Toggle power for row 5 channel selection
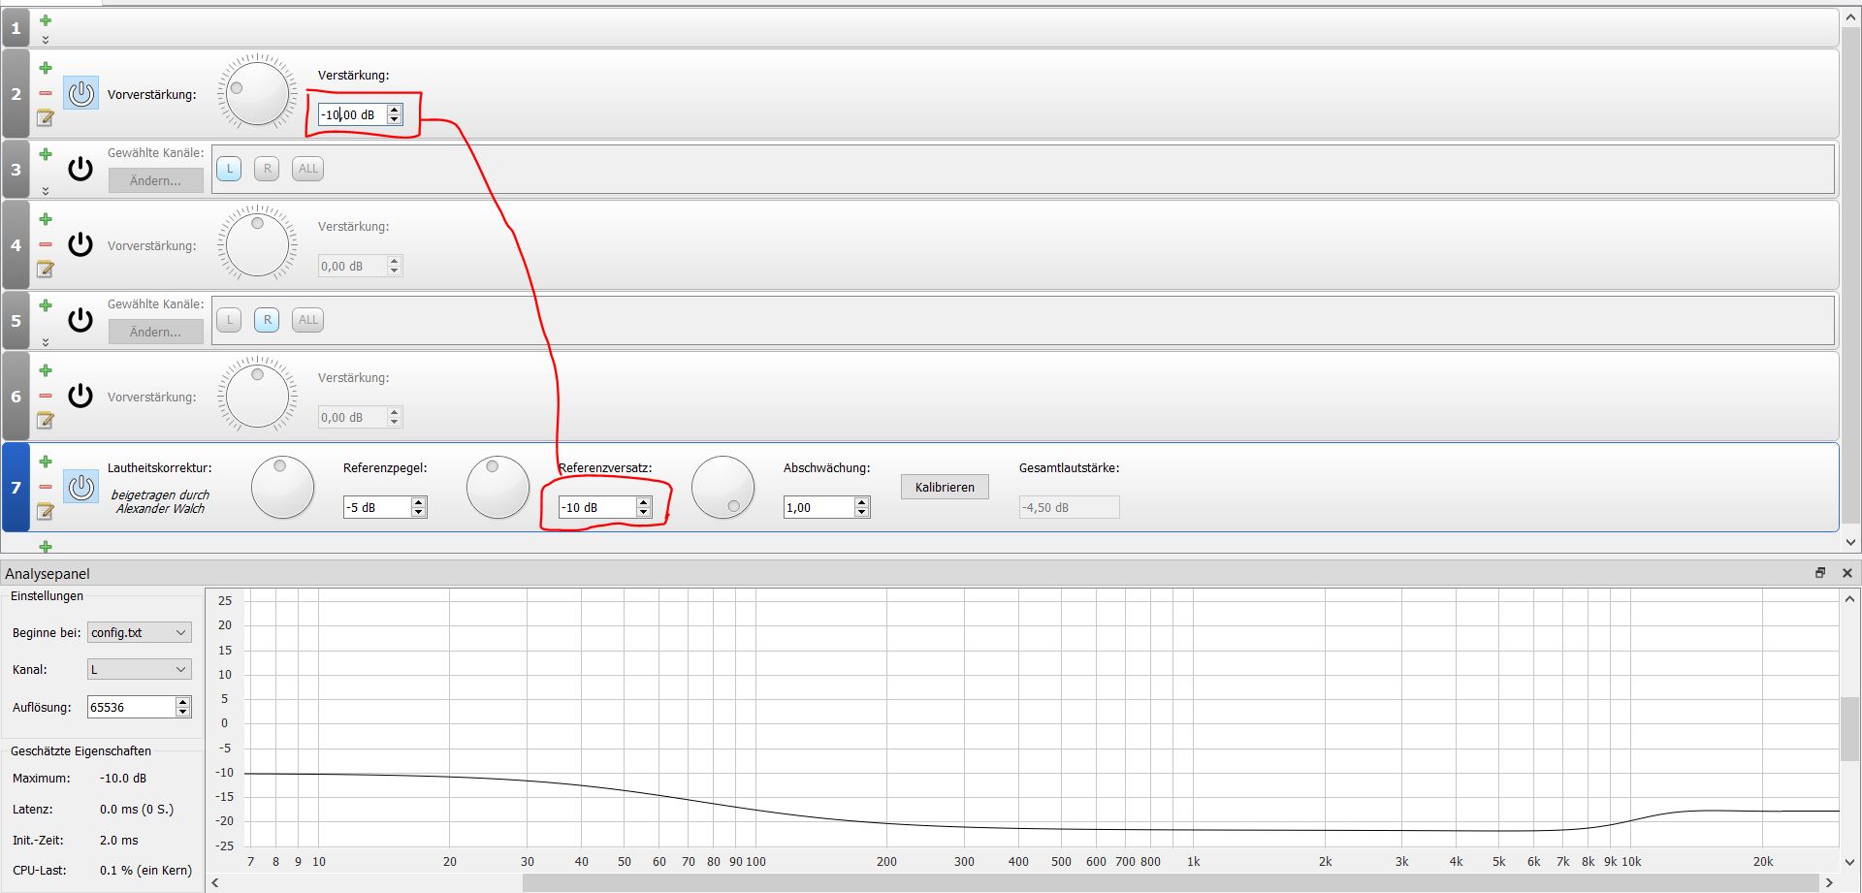The image size is (1862, 893). tap(80, 320)
